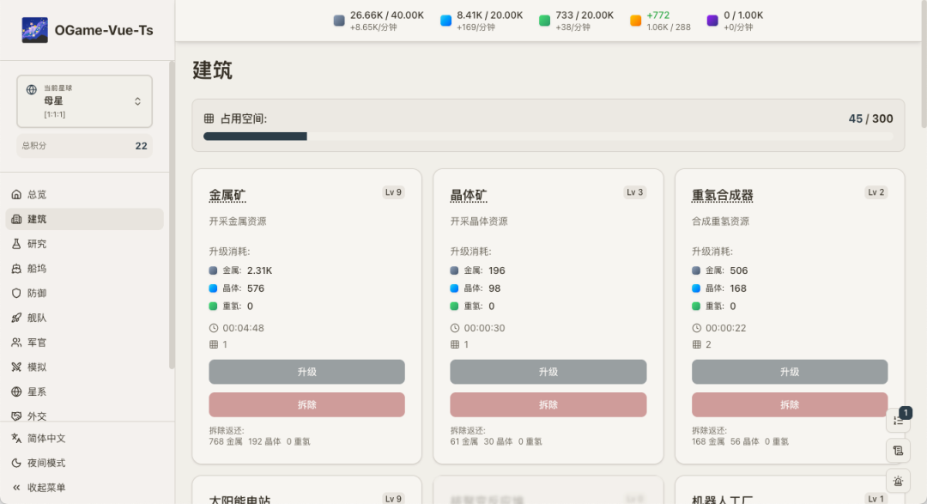This screenshot has width=927, height=504.
Task: Go to 研究 research in sidebar
Action: coord(37,244)
